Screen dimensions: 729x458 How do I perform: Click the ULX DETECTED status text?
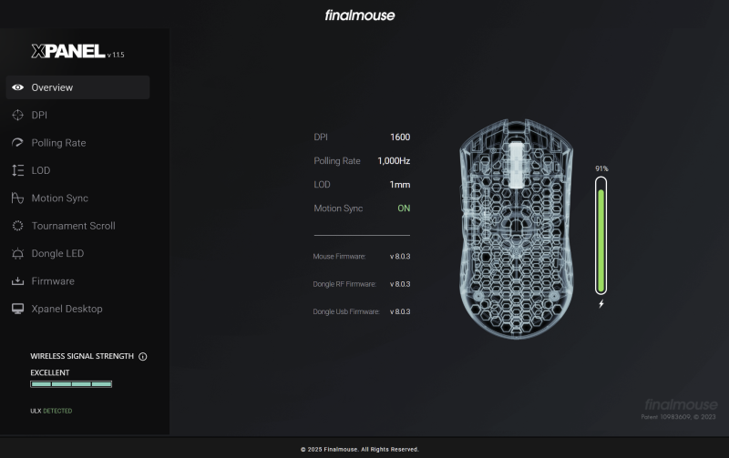click(51, 411)
